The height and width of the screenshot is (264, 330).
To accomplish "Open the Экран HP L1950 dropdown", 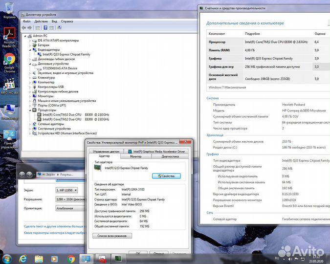I will point(66,190).
